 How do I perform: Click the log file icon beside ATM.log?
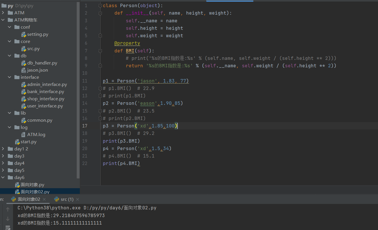coord(24,135)
